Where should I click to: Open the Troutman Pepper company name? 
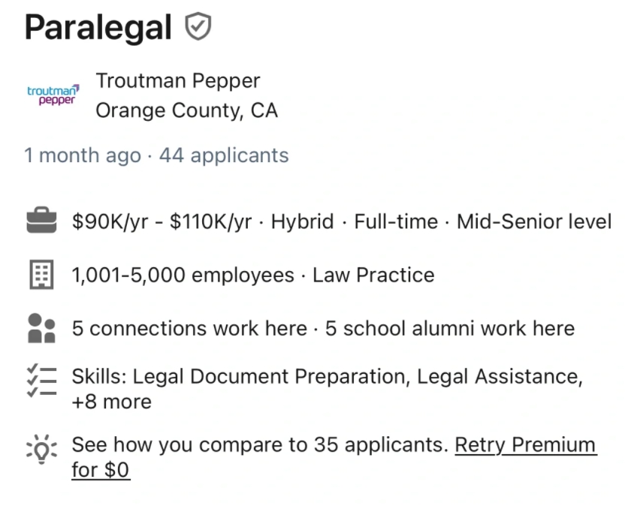point(178,81)
